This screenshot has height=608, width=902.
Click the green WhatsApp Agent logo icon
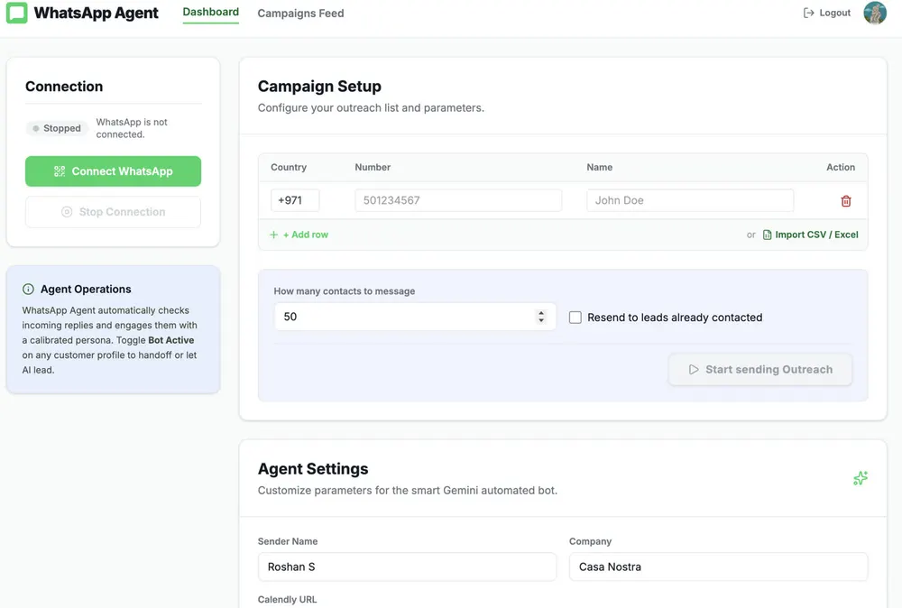pyautogui.click(x=16, y=13)
